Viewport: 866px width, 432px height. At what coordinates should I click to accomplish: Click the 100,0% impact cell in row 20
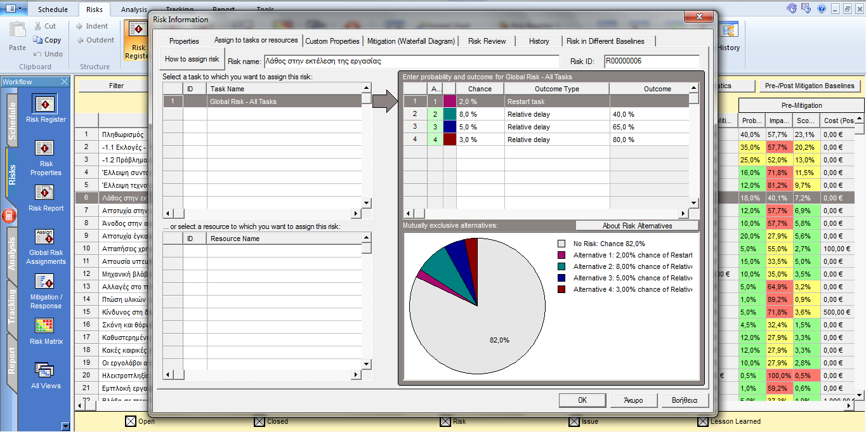click(x=778, y=376)
